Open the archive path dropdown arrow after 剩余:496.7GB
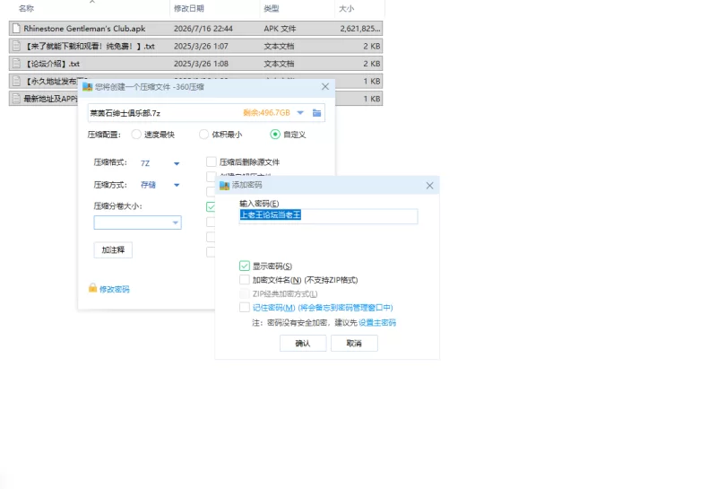This screenshot has width=717, height=489. (300, 113)
